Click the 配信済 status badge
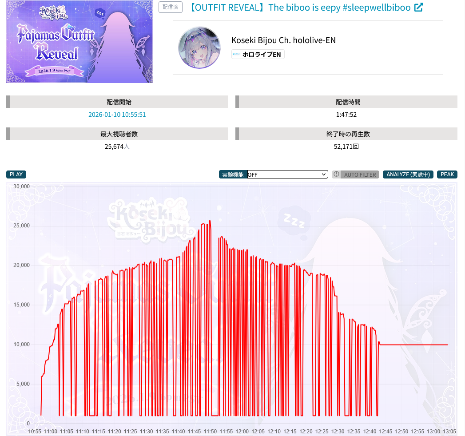Image resolution: width=465 pixels, height=436 pixels. (171, 7)
